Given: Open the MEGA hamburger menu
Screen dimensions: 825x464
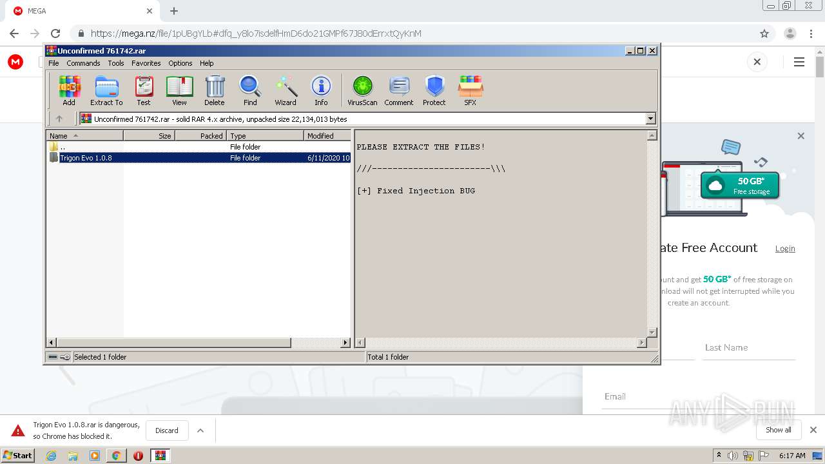Looking at the screenshot, I should (799, 62).
